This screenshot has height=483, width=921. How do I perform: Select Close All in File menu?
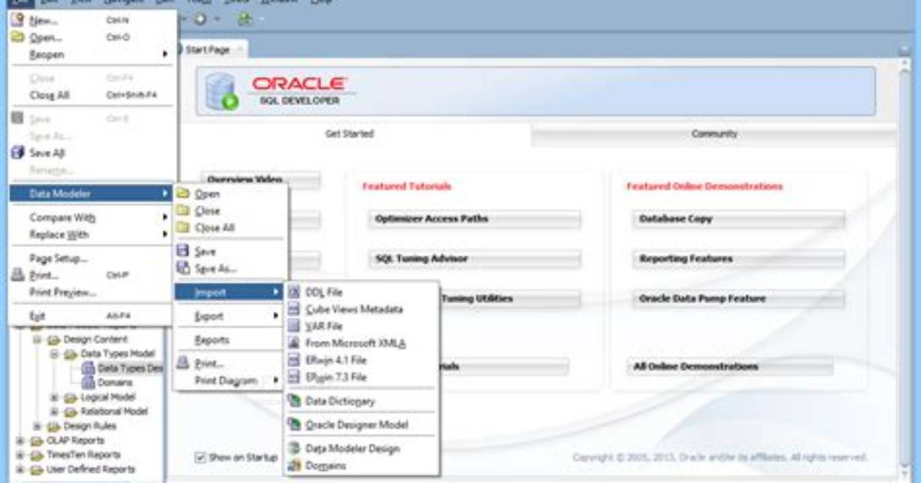pos(92,95)
